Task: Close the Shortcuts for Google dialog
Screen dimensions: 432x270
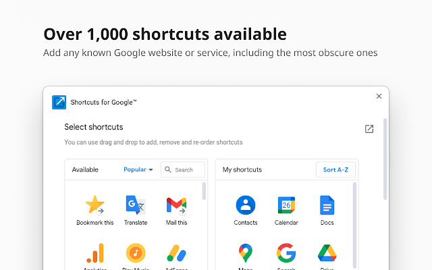Action: coord(379,97)
